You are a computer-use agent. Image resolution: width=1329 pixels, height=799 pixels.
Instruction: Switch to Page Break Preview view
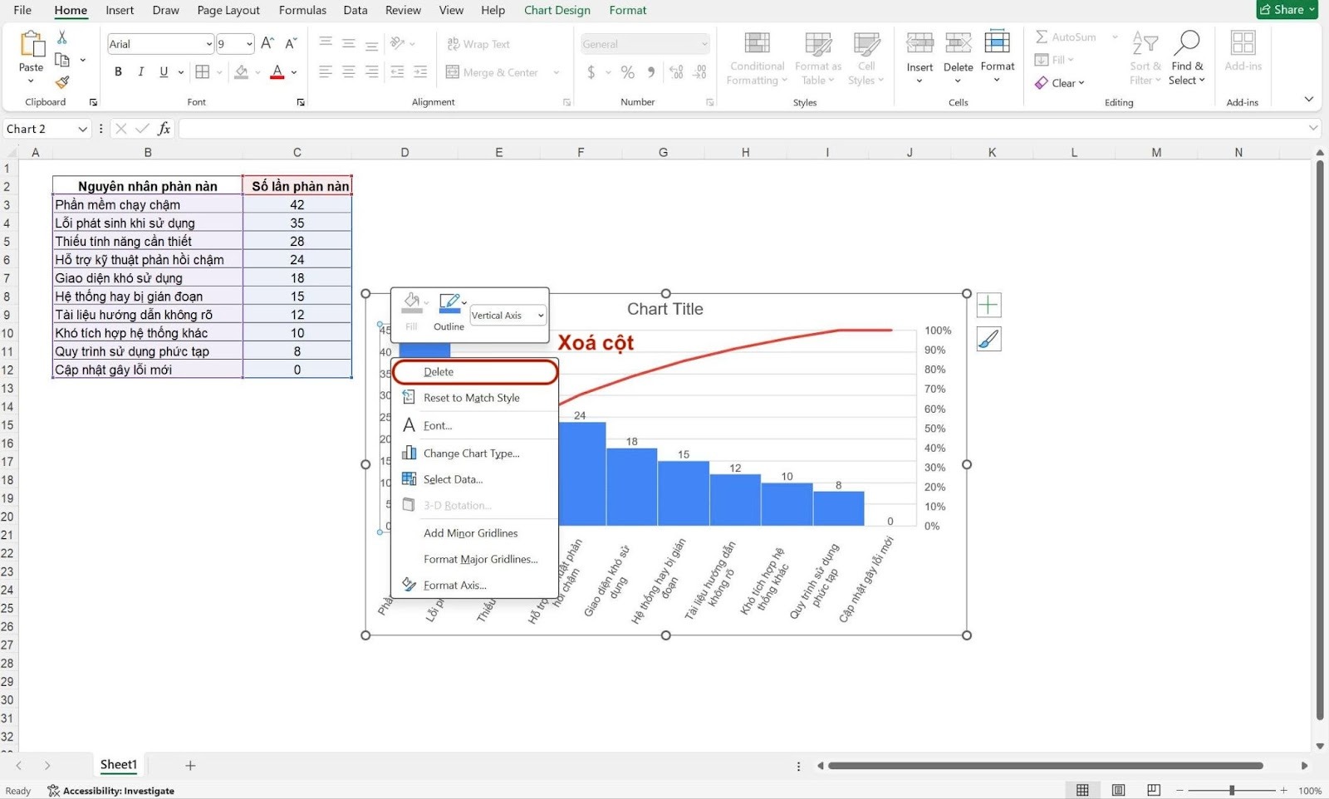pyautogui.click(x=1154, y=790)
